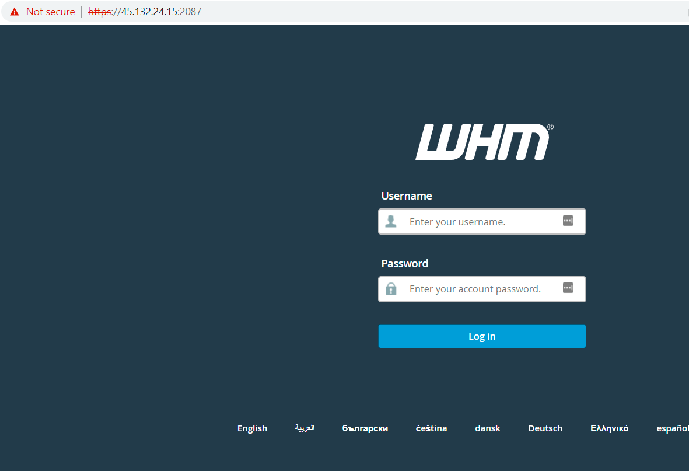Focus the account Password input field

point(482,289)
